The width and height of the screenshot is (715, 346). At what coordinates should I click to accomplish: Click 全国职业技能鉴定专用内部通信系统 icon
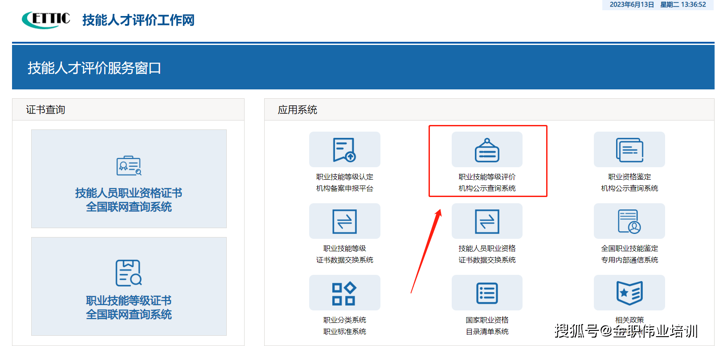629,221
